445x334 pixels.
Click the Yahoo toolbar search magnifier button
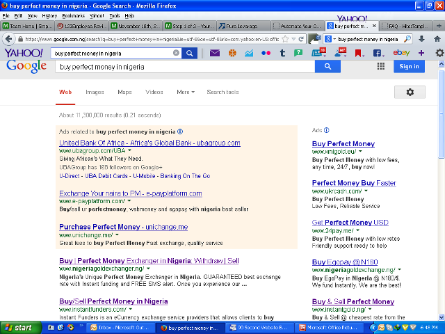(190, 53)
